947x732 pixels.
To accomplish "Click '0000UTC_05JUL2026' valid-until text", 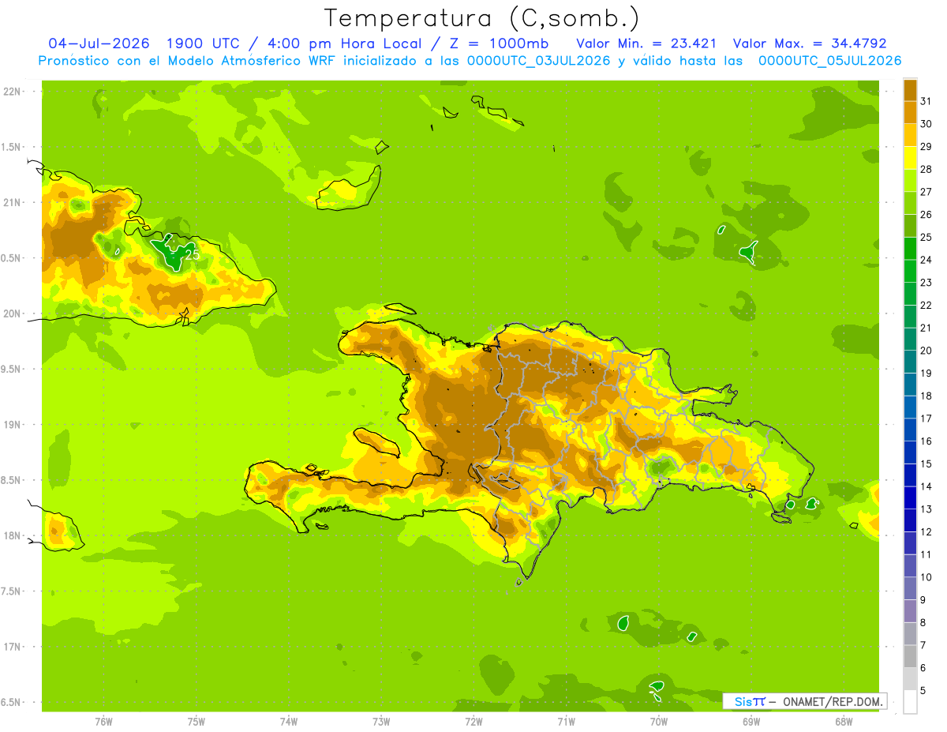I will tap(829, 61).
